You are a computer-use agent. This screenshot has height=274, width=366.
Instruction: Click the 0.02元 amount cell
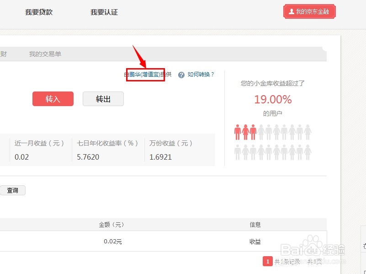pyautogui.click(x=113, y=242)
